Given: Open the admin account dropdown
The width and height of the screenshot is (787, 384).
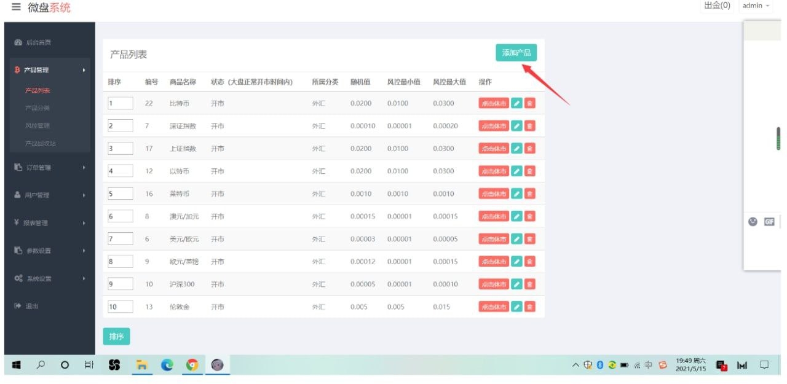Looking at the screenshot, I should pyautogui.click(x=756, y=6).
